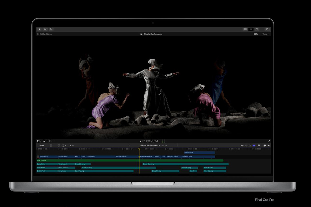Click the show Browser layout icon
311x207 pixels.
point(245,29)
